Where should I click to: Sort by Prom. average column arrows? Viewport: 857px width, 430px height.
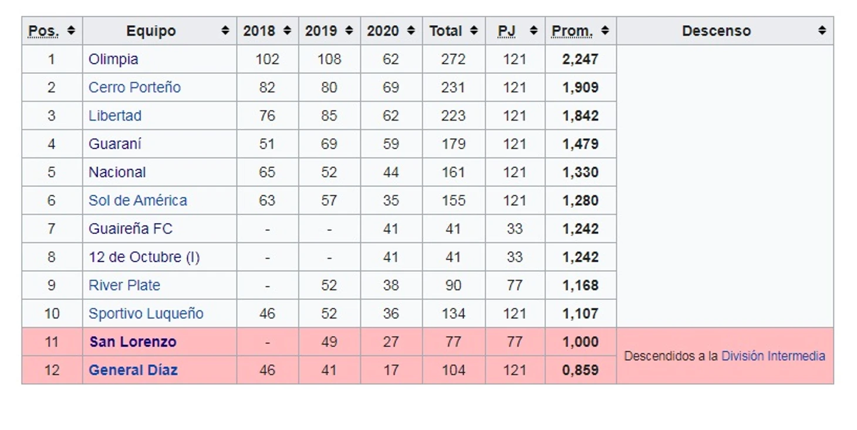[x=605, y=31]
